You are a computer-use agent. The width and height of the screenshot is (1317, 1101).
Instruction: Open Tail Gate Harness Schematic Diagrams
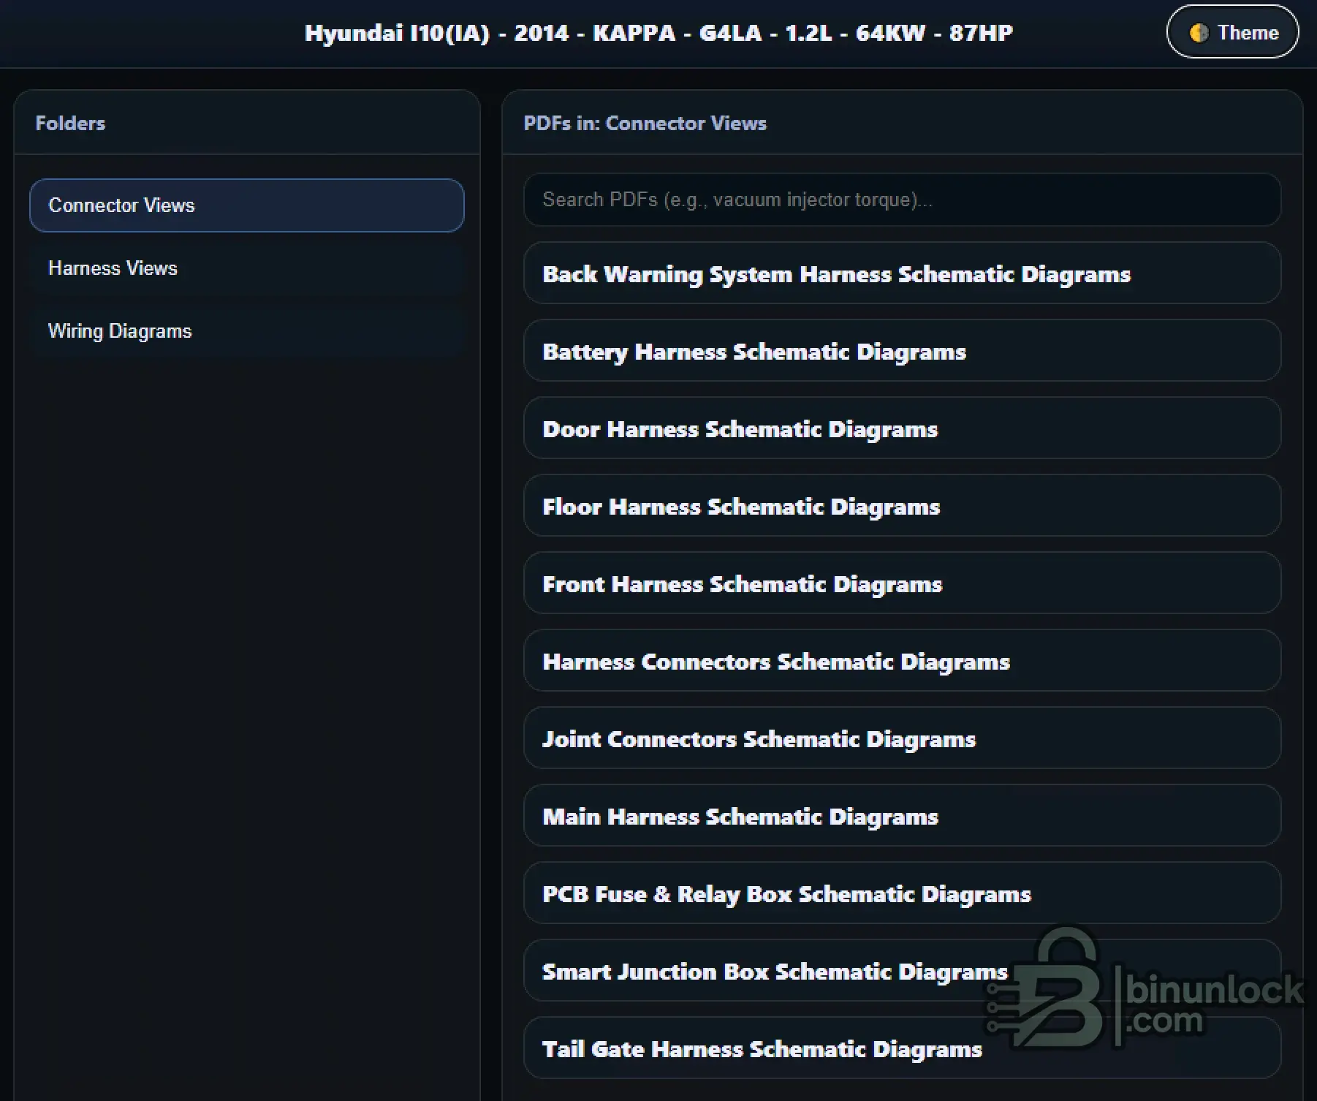pos(902,1048)
